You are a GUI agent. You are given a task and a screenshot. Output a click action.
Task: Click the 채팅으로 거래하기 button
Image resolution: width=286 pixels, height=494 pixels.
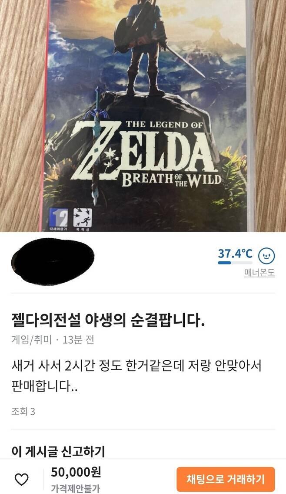[x=226, y=479]
